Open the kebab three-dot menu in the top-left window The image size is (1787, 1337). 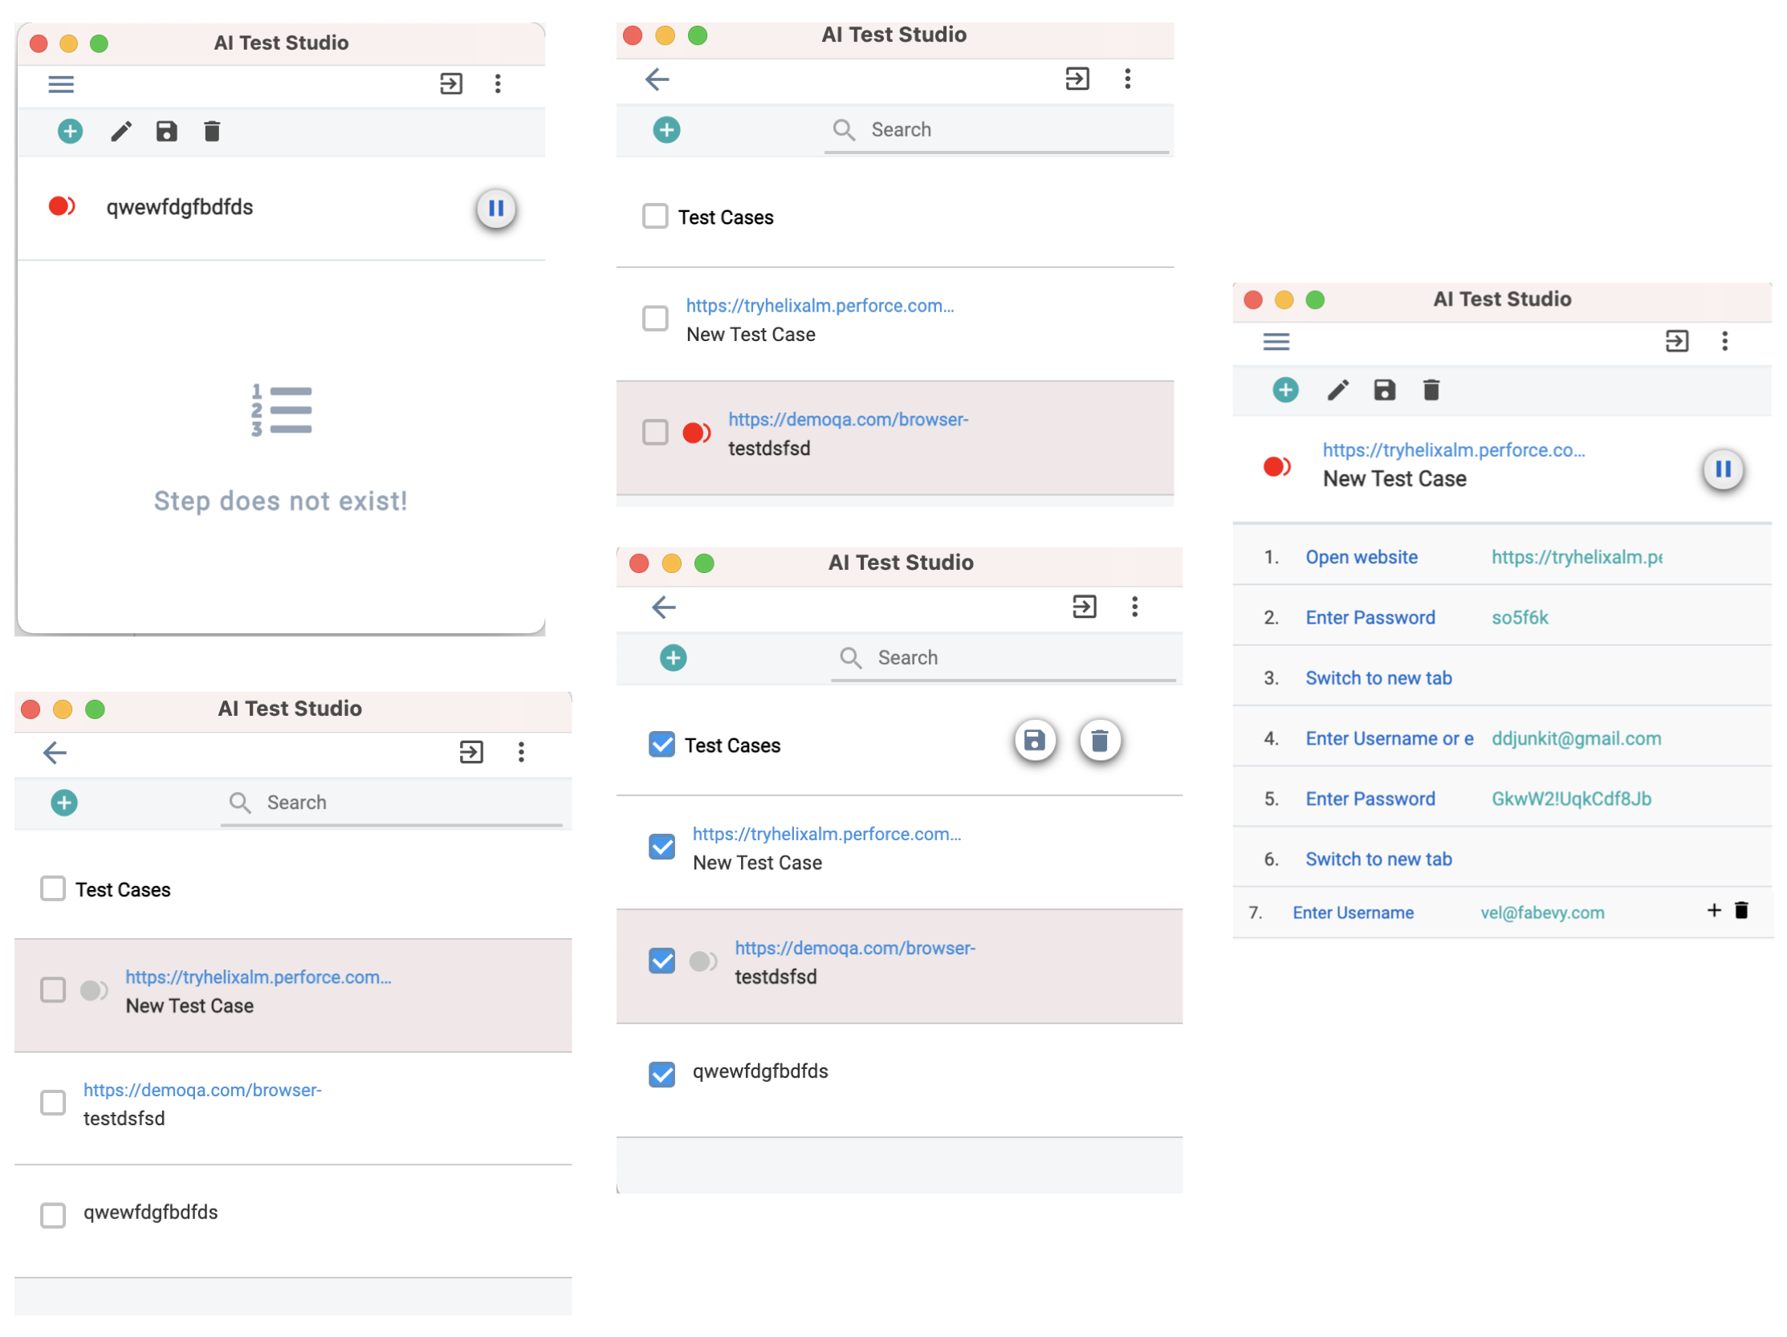(x=498, y=83)
